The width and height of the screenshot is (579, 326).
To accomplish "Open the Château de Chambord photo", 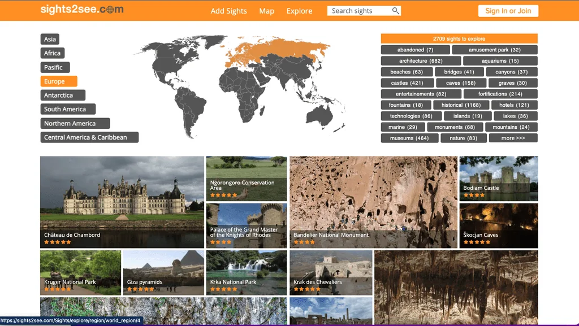I will [x=122, y=202].
